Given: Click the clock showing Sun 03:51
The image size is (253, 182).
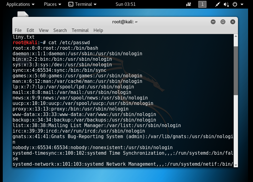Looking at the screenshot, I should click(x=125, y=4).
